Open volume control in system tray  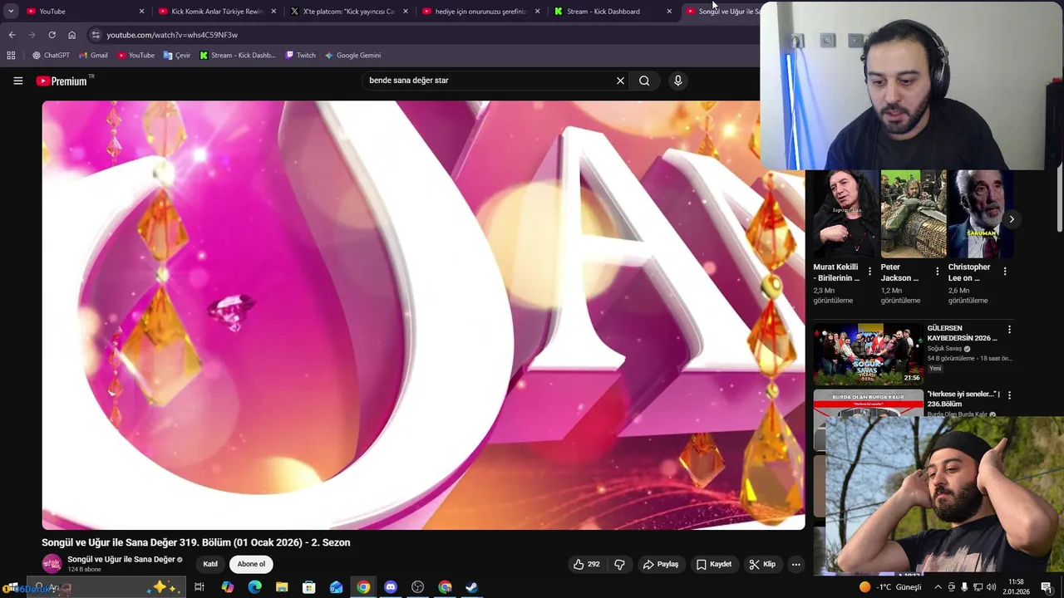(992, 587)
